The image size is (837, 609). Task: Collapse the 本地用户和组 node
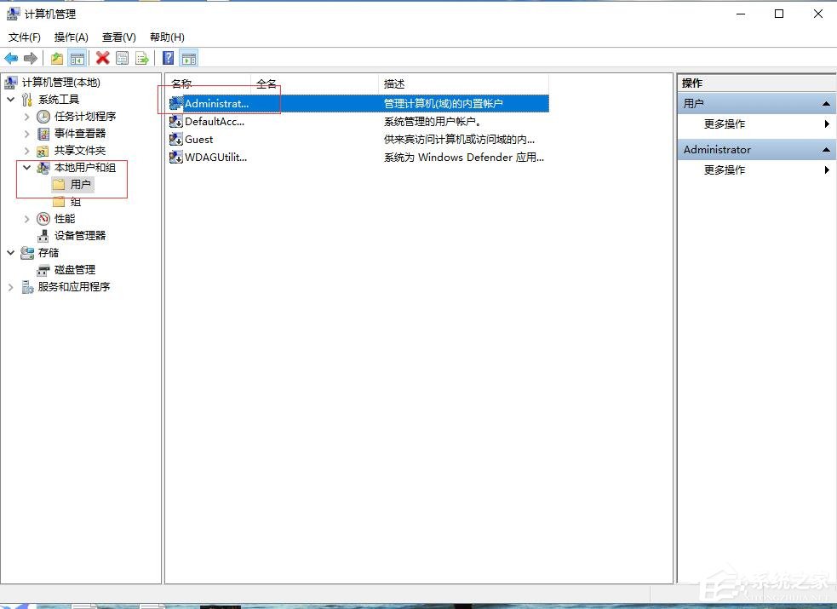tap(26, 167)
